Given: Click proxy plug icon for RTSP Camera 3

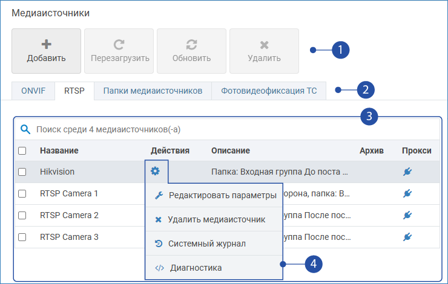Looking at the screenshot, I should tap(407, 237).
